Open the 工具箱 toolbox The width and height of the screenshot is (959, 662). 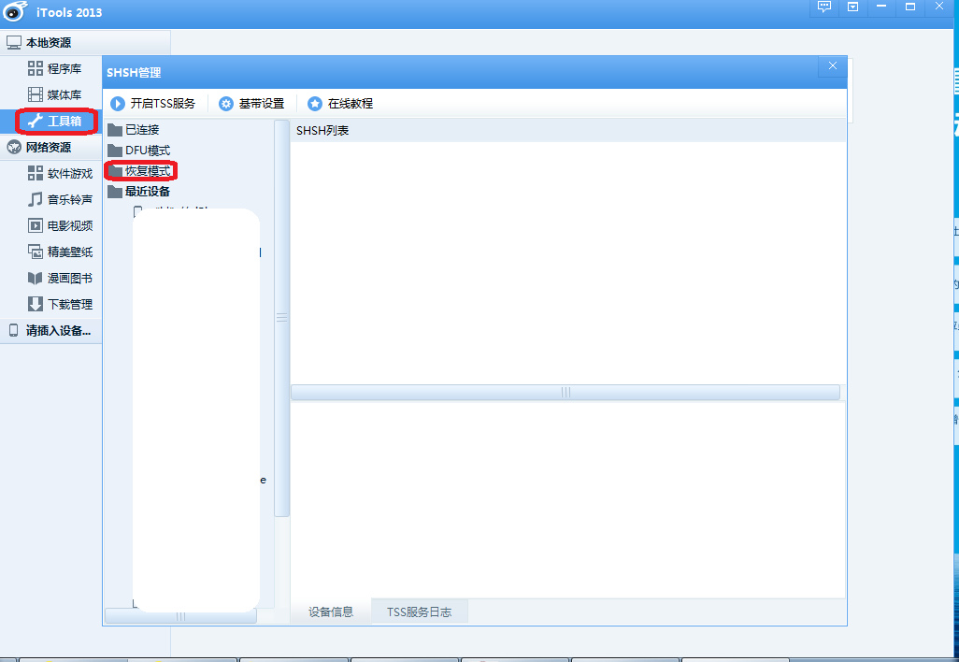pos(56,122)
